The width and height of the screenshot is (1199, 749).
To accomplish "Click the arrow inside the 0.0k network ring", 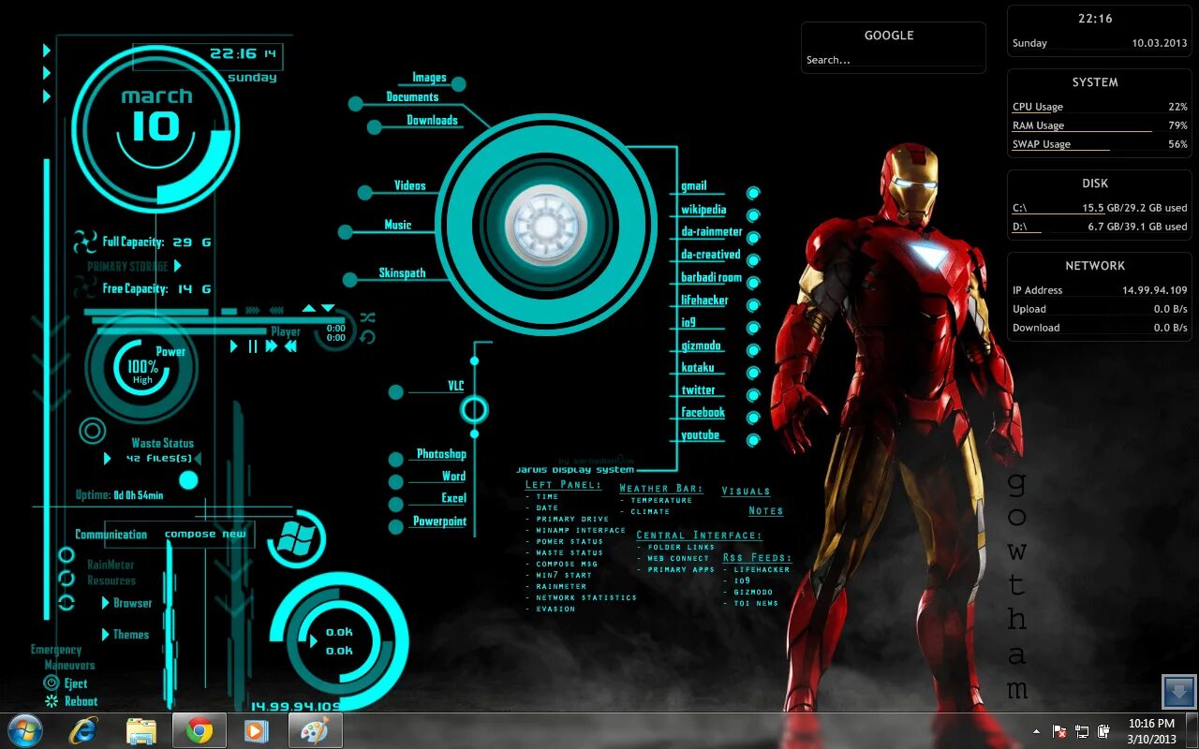I will [313, 641].
